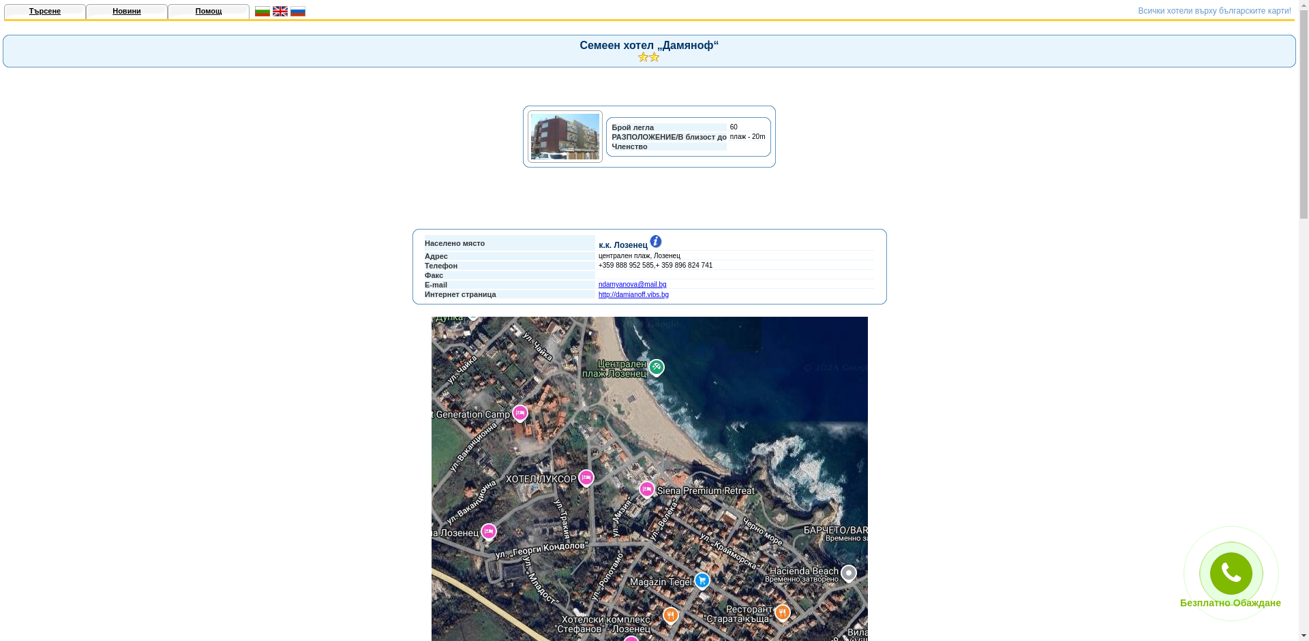Select the Hacienda Beach map marker
Screen dimensions: 1309x641
tap(848, 574)
